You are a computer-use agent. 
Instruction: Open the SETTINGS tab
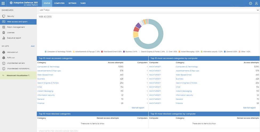72,3
